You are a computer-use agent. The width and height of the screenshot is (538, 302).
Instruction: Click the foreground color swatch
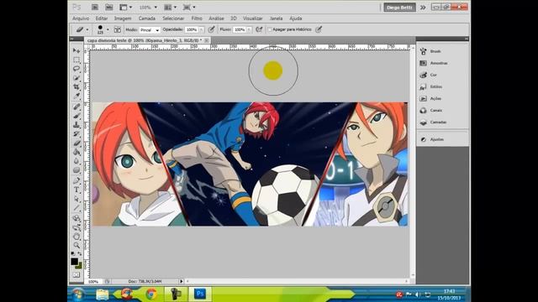coord(74,261)
